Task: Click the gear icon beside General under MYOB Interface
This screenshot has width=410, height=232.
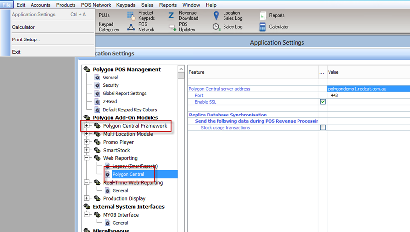Action: 107,223
